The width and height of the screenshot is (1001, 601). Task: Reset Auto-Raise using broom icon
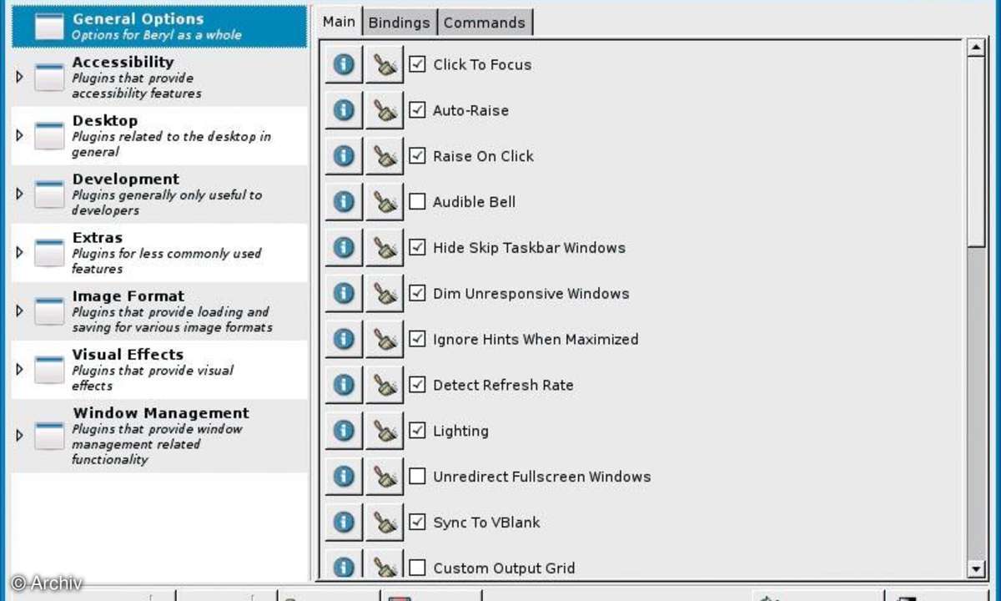point(385,110)
